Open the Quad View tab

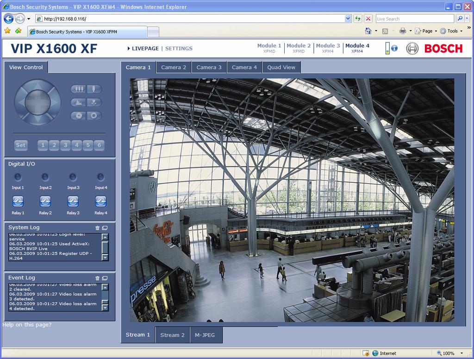[x=281, y=68]
